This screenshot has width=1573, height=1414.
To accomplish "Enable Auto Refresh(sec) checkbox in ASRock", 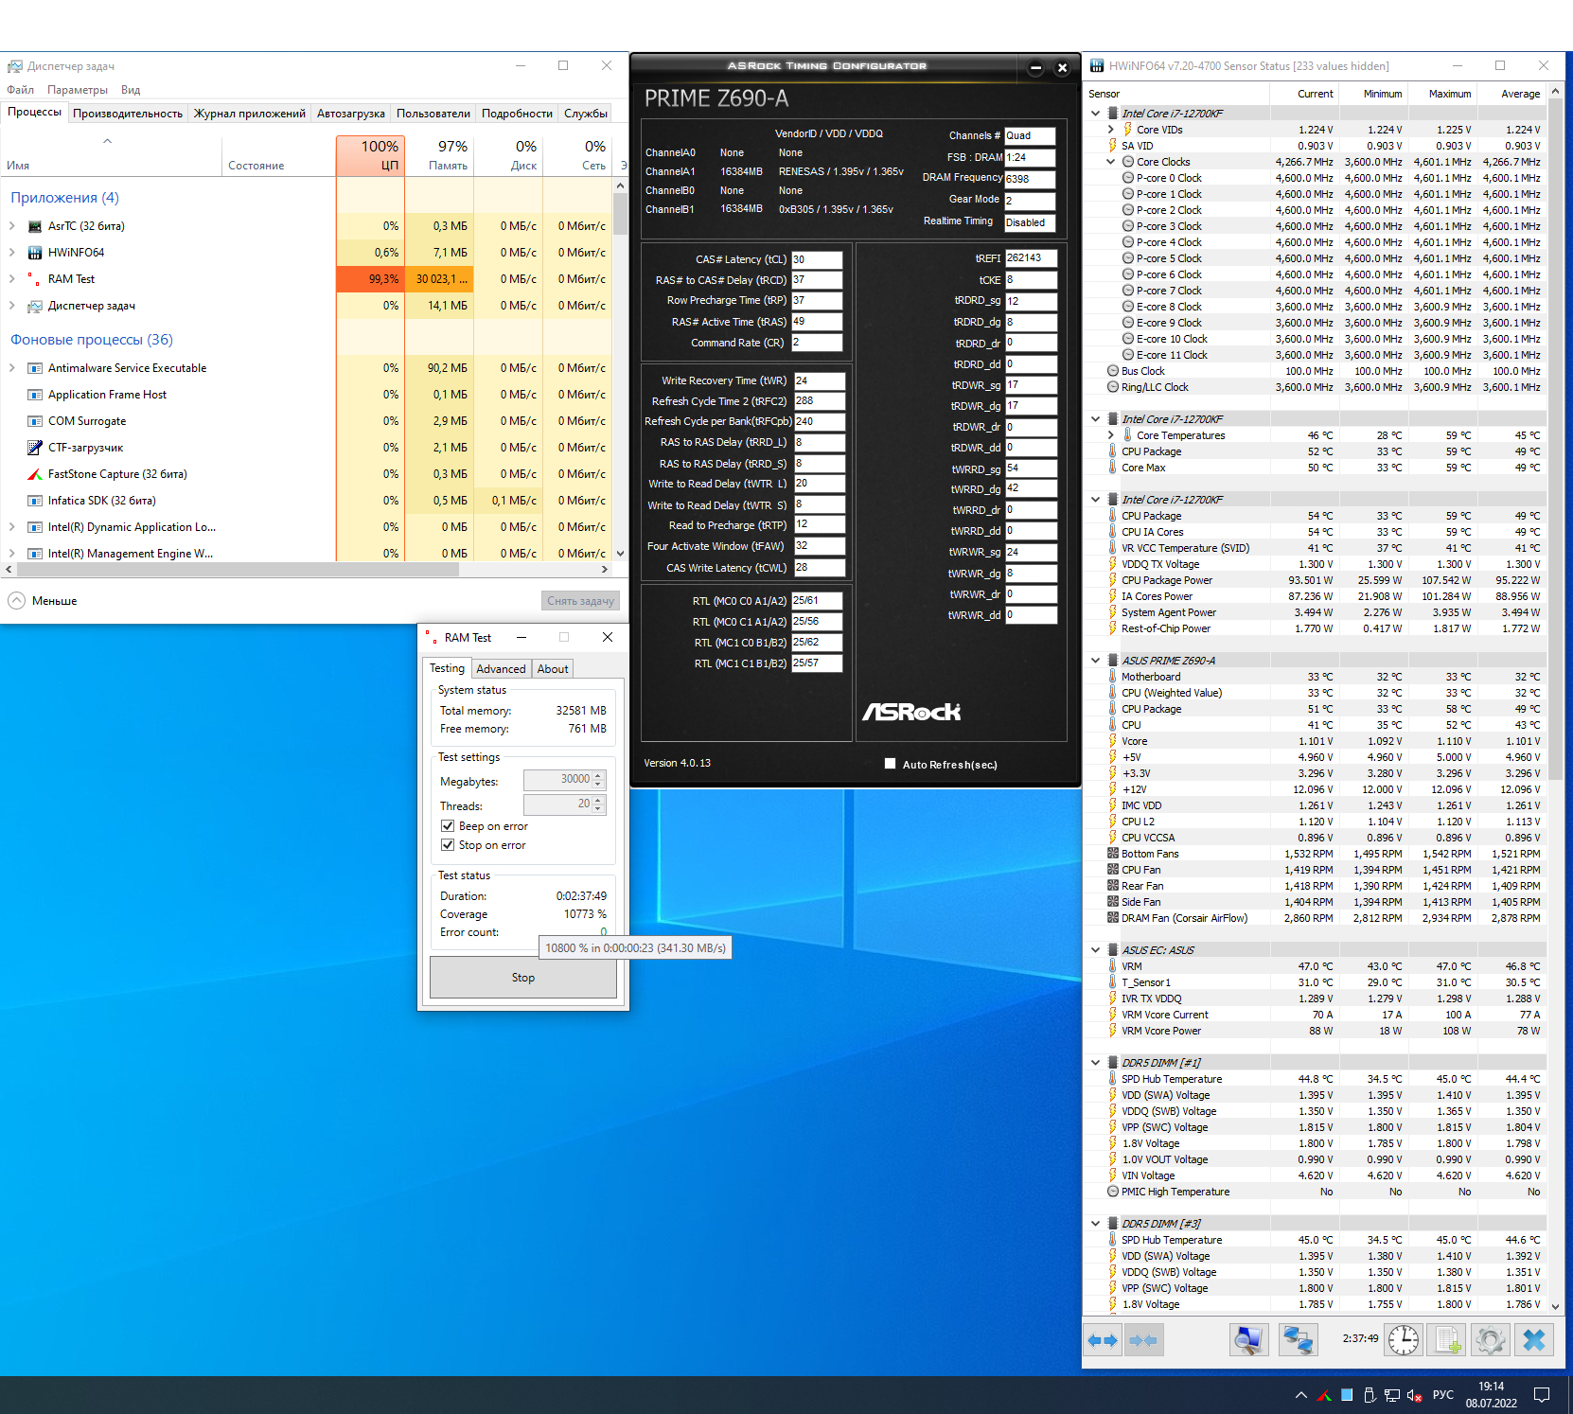I will [x=890, y=764].
